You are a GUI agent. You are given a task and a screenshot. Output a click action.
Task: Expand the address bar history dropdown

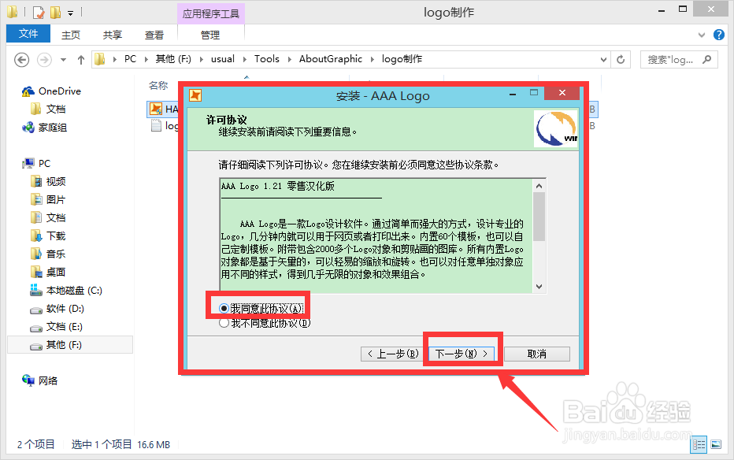[603, 59]
